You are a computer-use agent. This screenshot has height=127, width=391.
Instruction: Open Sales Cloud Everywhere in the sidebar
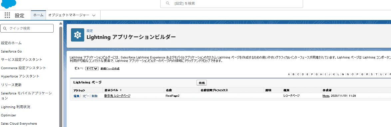coord(19,124)
